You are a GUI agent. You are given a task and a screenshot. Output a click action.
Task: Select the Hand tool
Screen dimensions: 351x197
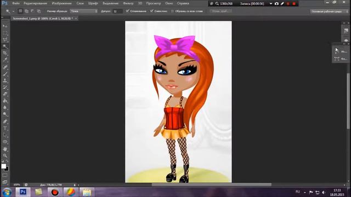point(5,149)
